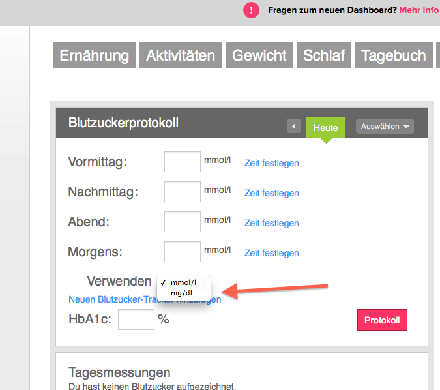
Task: Open Zeit festlegen for Morgens row
Action: click(271, 253)
